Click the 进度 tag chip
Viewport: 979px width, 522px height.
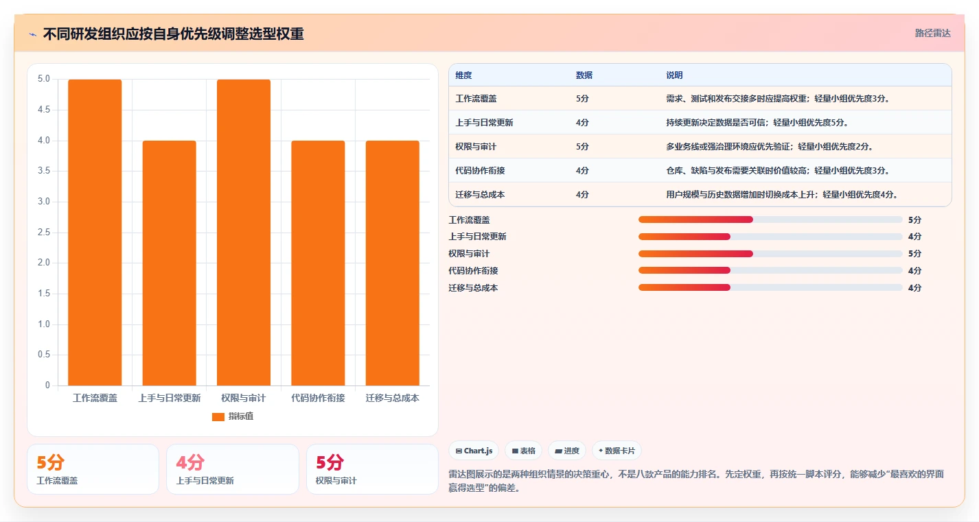(567, 451)
